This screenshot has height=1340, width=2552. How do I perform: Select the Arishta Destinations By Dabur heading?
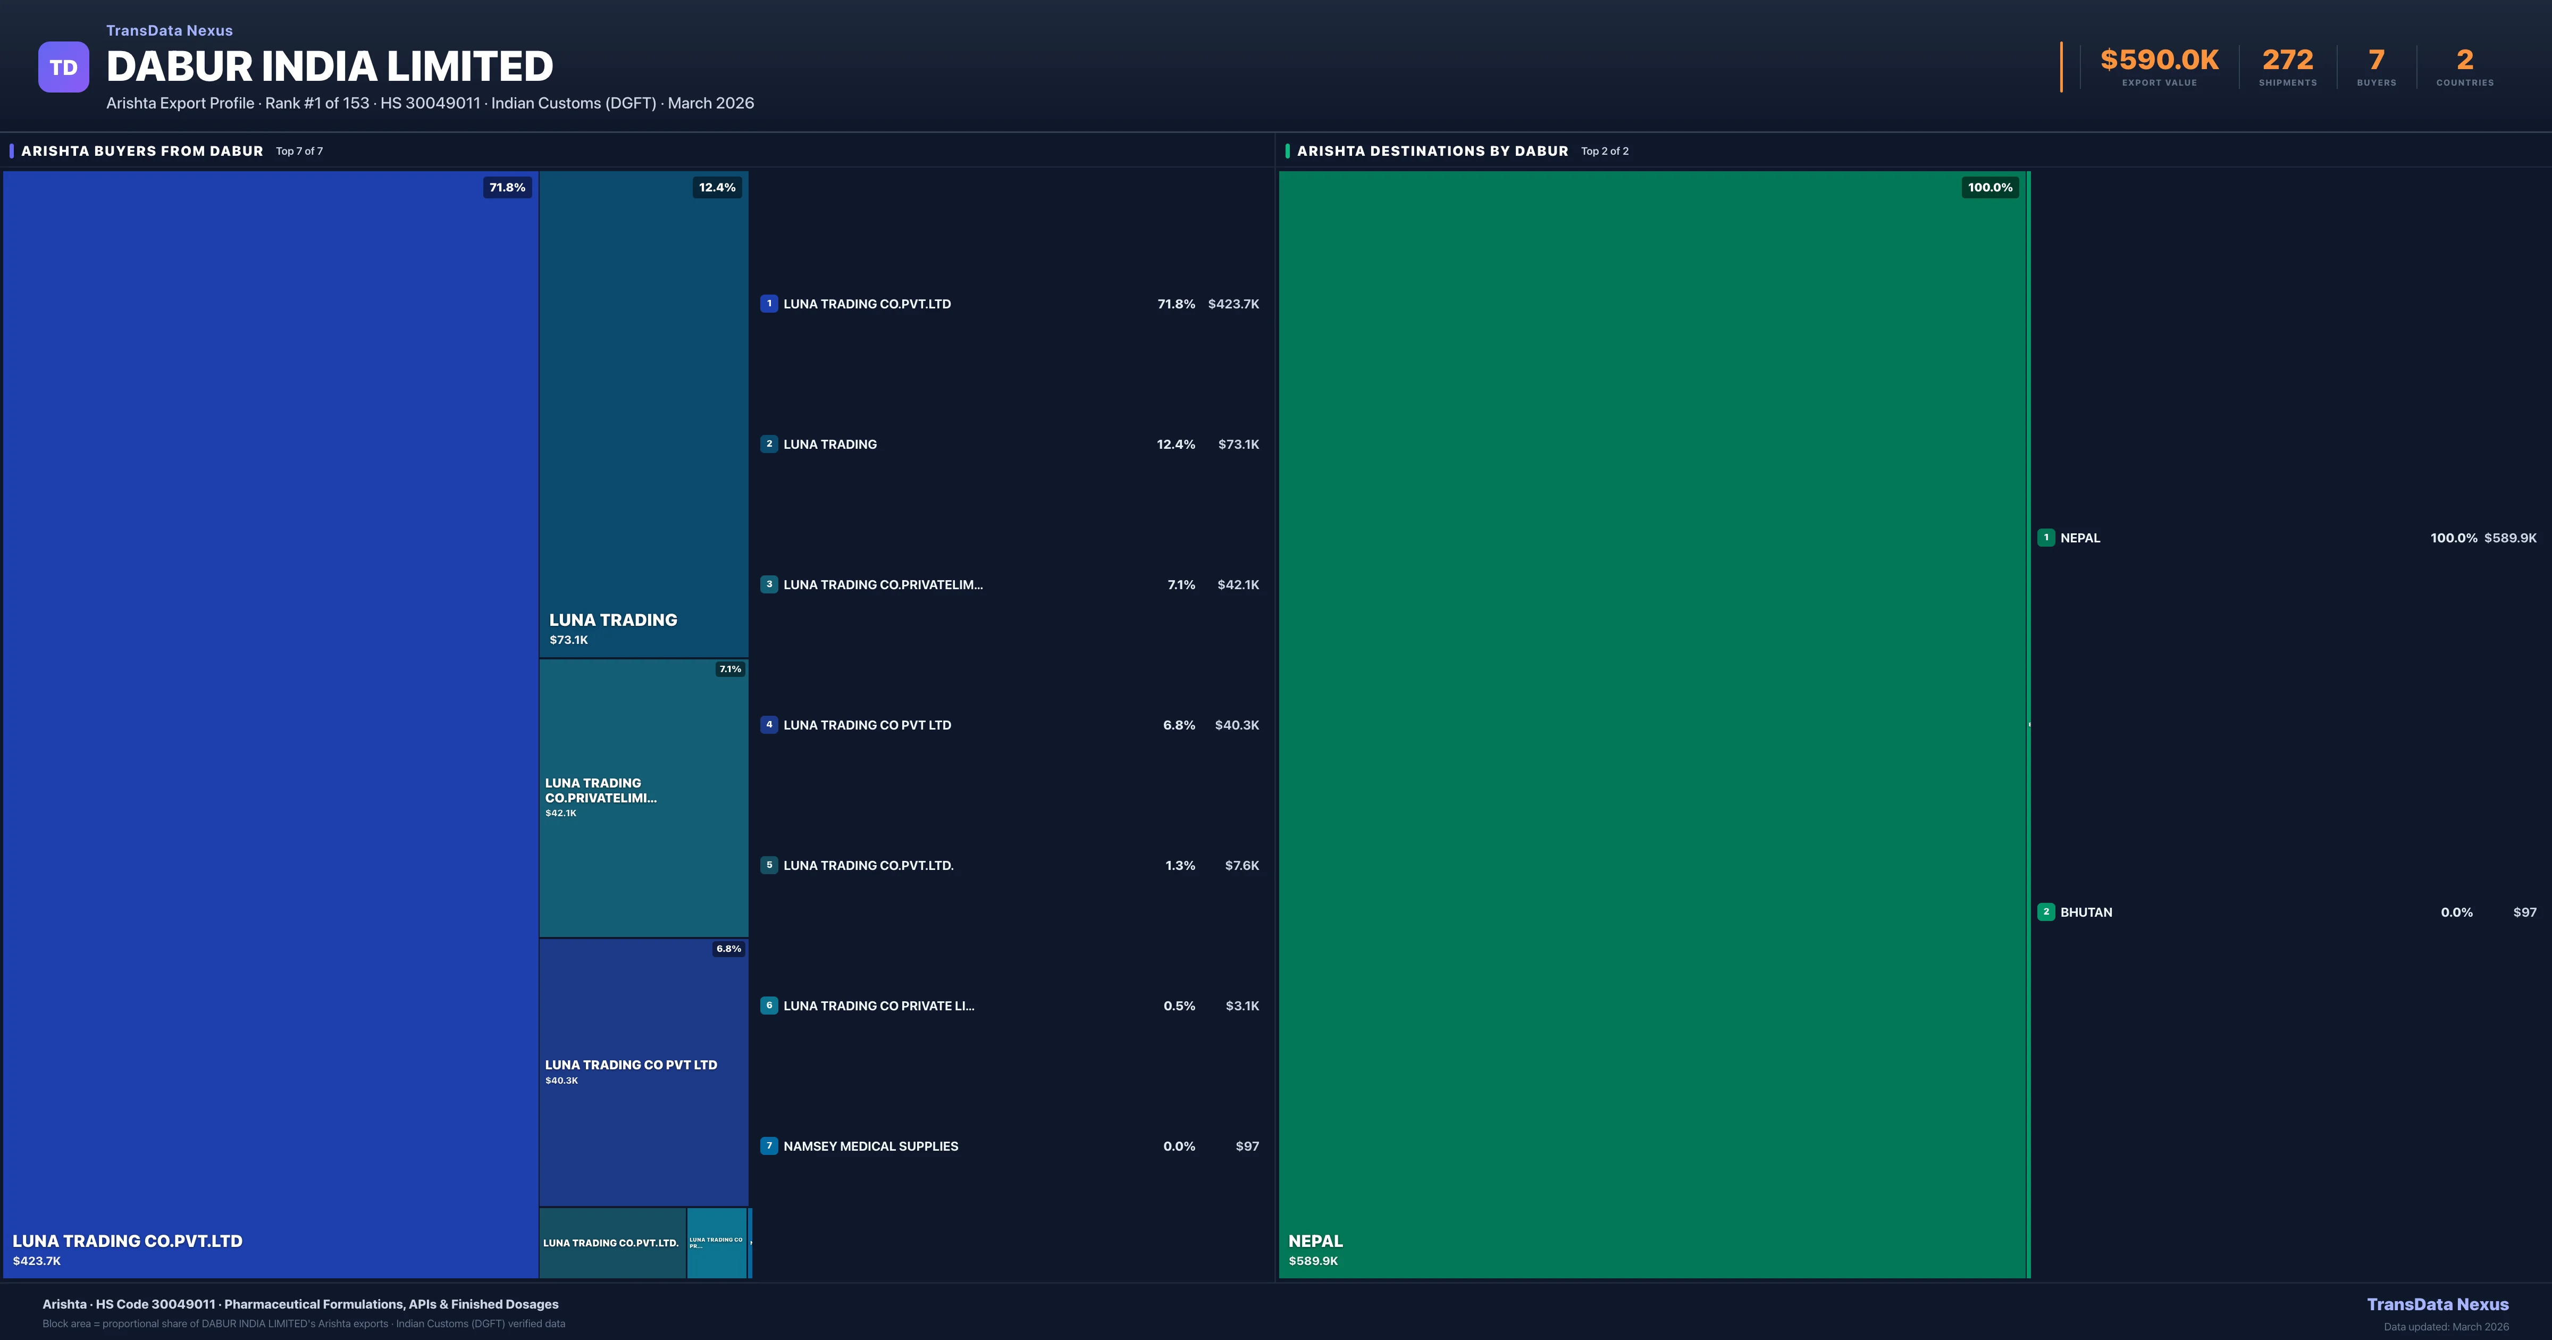(1432, 150)
